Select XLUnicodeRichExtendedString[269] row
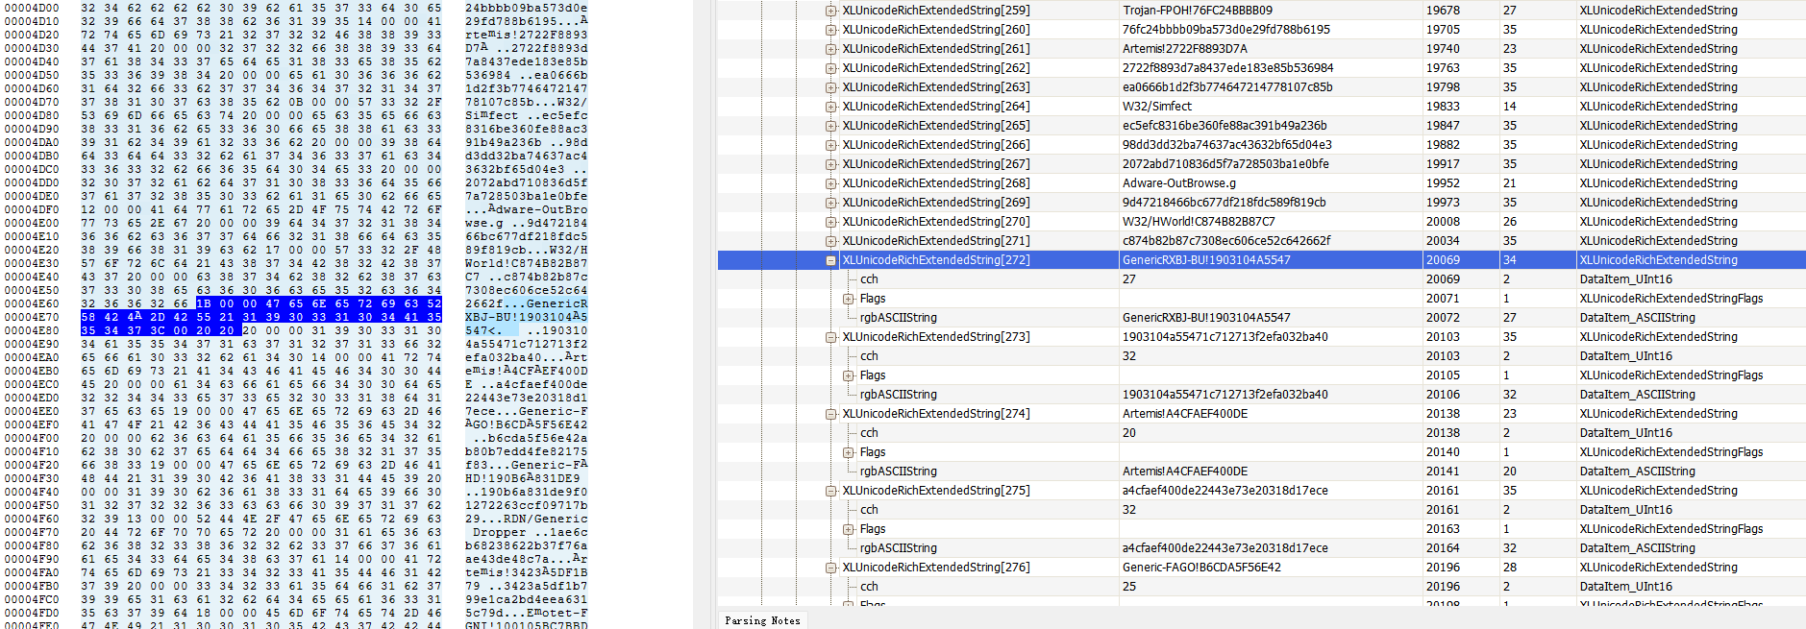The height and width of the screenshot is (629, 1806). (x=1261, y=203)
